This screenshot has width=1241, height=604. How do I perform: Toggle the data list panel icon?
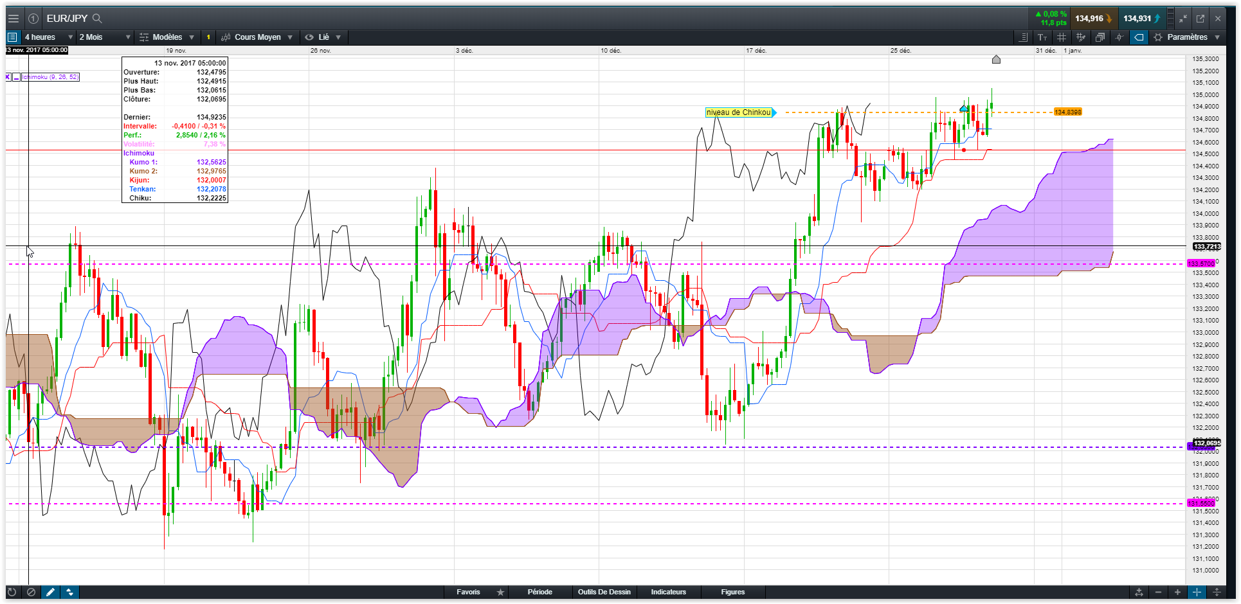click(x=12, y=37)
